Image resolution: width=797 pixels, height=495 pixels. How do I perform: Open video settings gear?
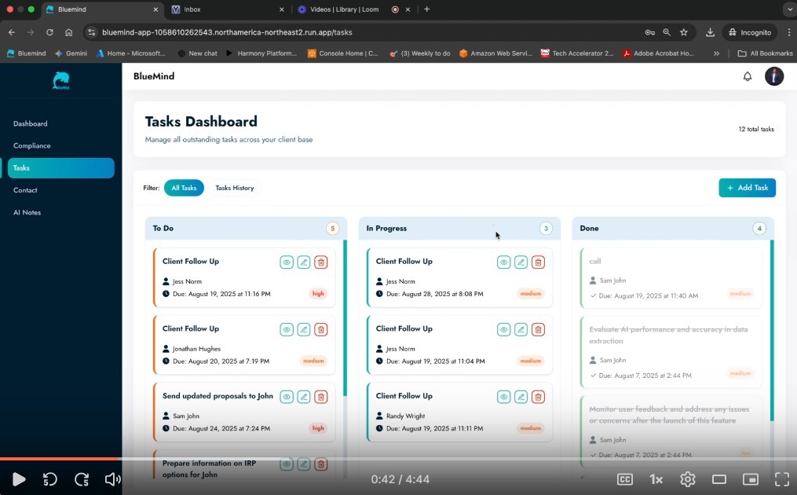(688, 479)
